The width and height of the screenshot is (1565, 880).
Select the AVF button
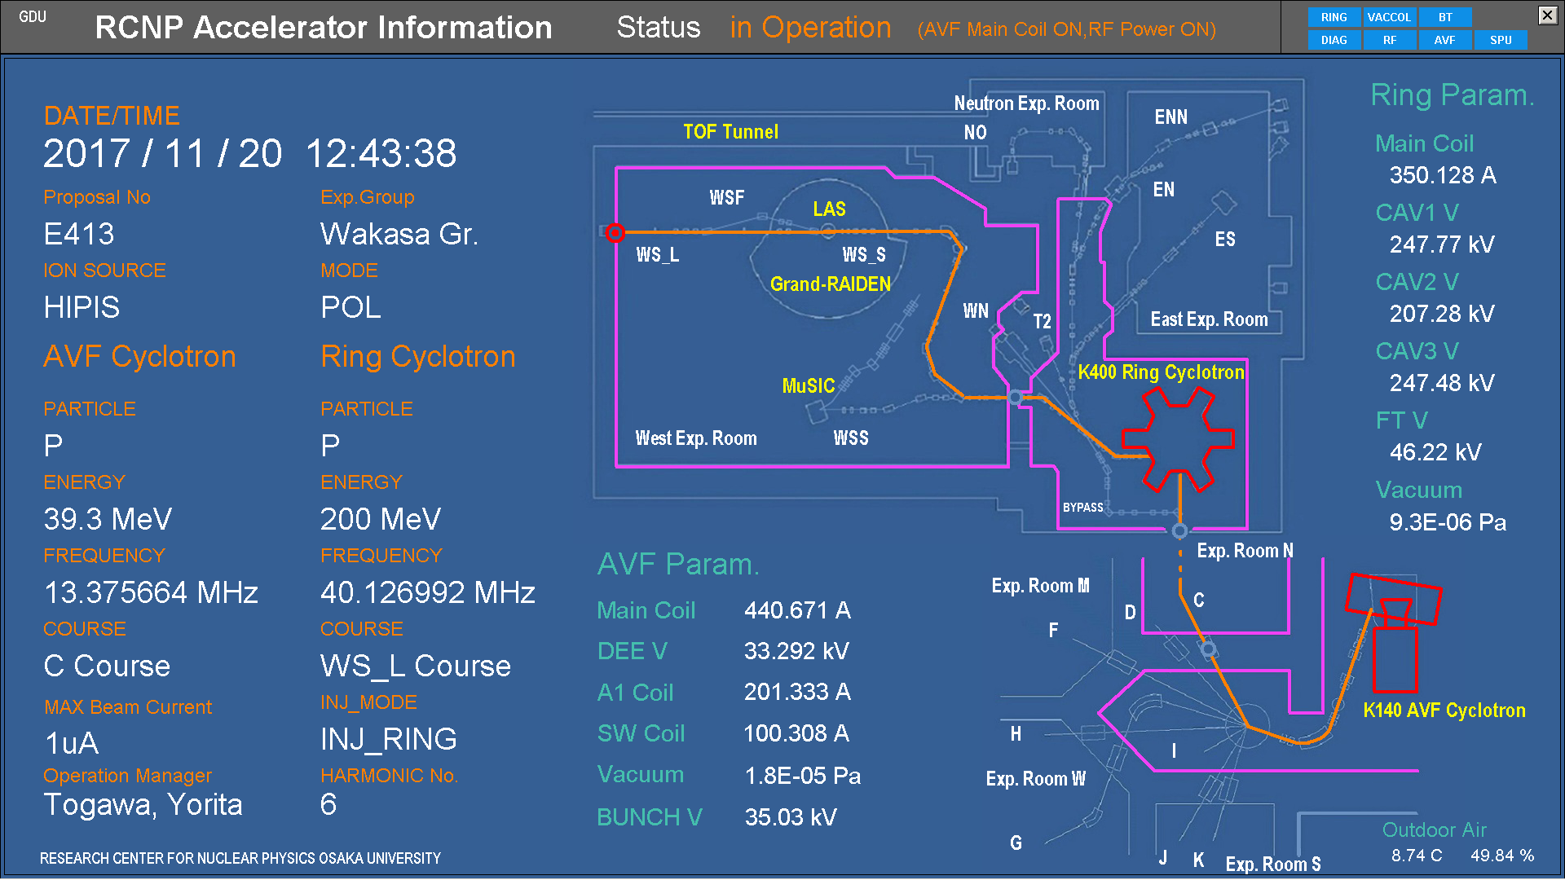1444,40
